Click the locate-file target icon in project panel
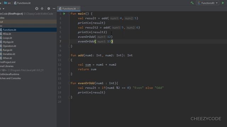 click(x=37, y=8)
